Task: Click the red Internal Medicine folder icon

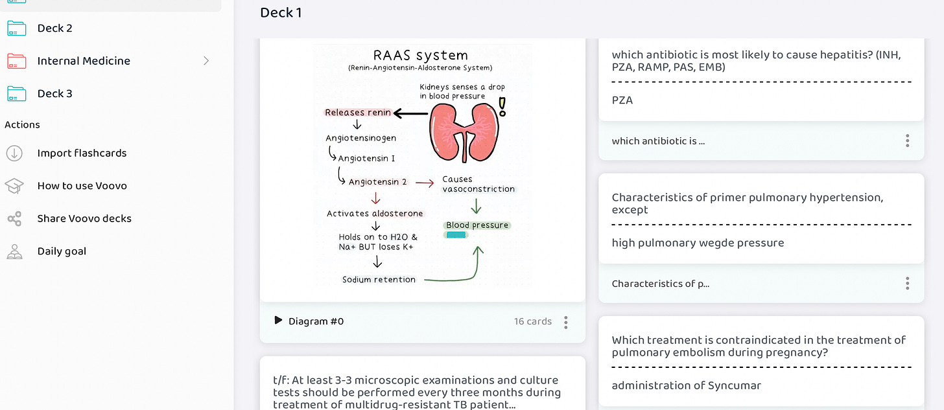Action: (16, 61)
